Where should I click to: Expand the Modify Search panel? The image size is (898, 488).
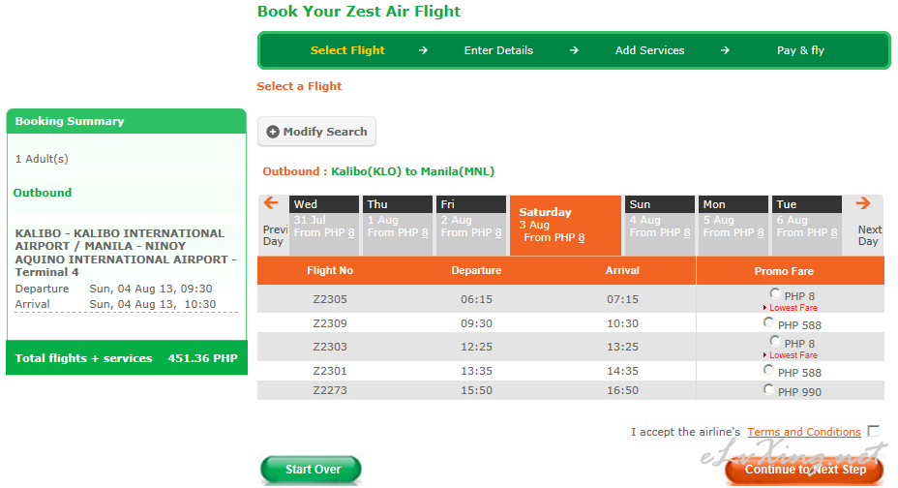pos(316,132)
